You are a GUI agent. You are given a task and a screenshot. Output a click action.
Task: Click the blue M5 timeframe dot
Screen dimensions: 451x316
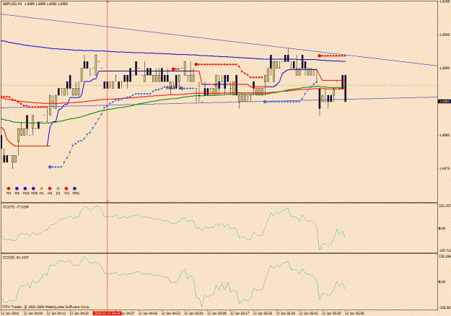pos(17,188)
